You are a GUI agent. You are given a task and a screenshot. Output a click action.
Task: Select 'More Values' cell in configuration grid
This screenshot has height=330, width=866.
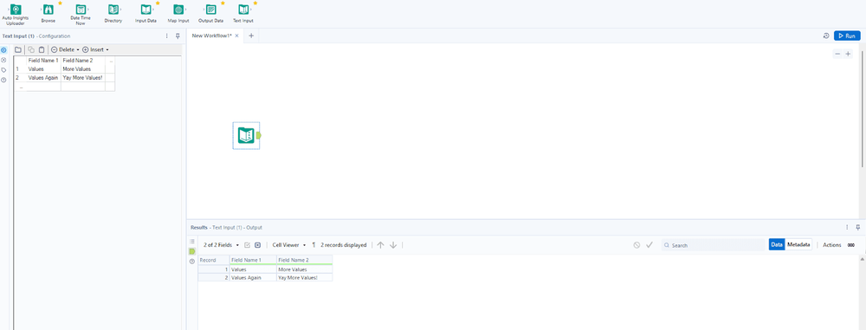(x=83, y=69)
